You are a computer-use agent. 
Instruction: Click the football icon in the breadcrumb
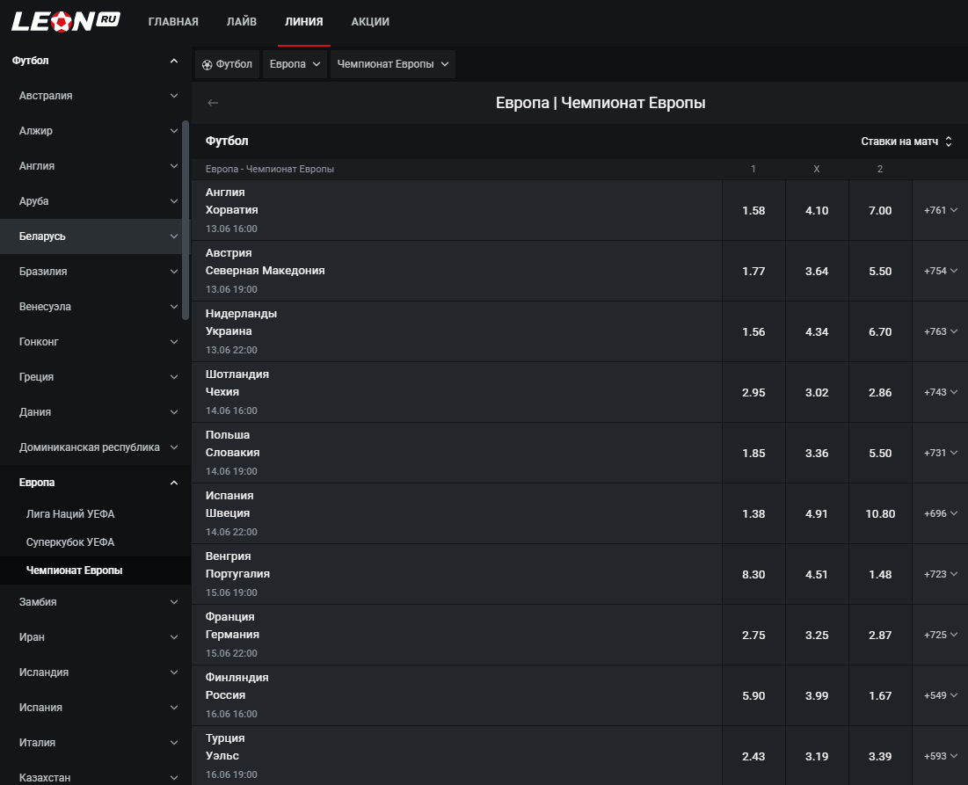coord(207,65)
